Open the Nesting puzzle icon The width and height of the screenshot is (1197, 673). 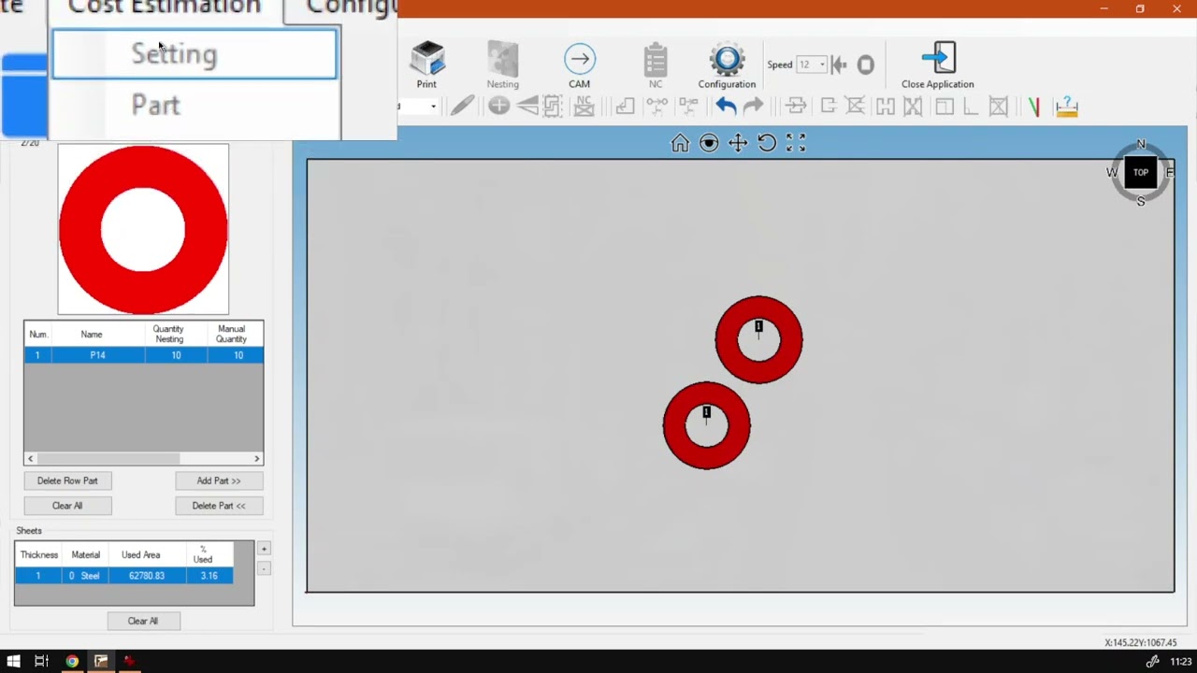pos(502,60)
